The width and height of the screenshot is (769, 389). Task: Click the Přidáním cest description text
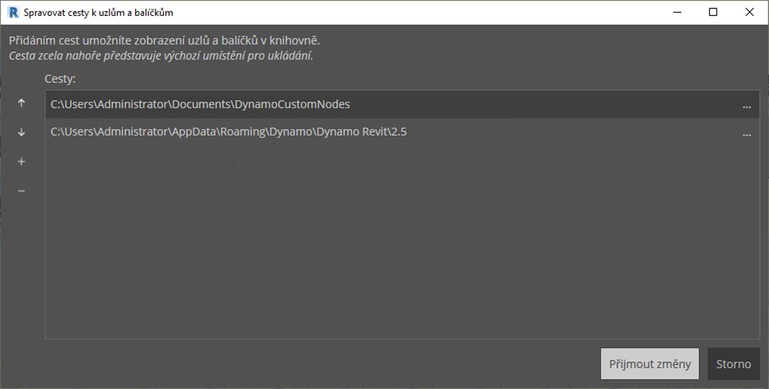pos(164,41)
